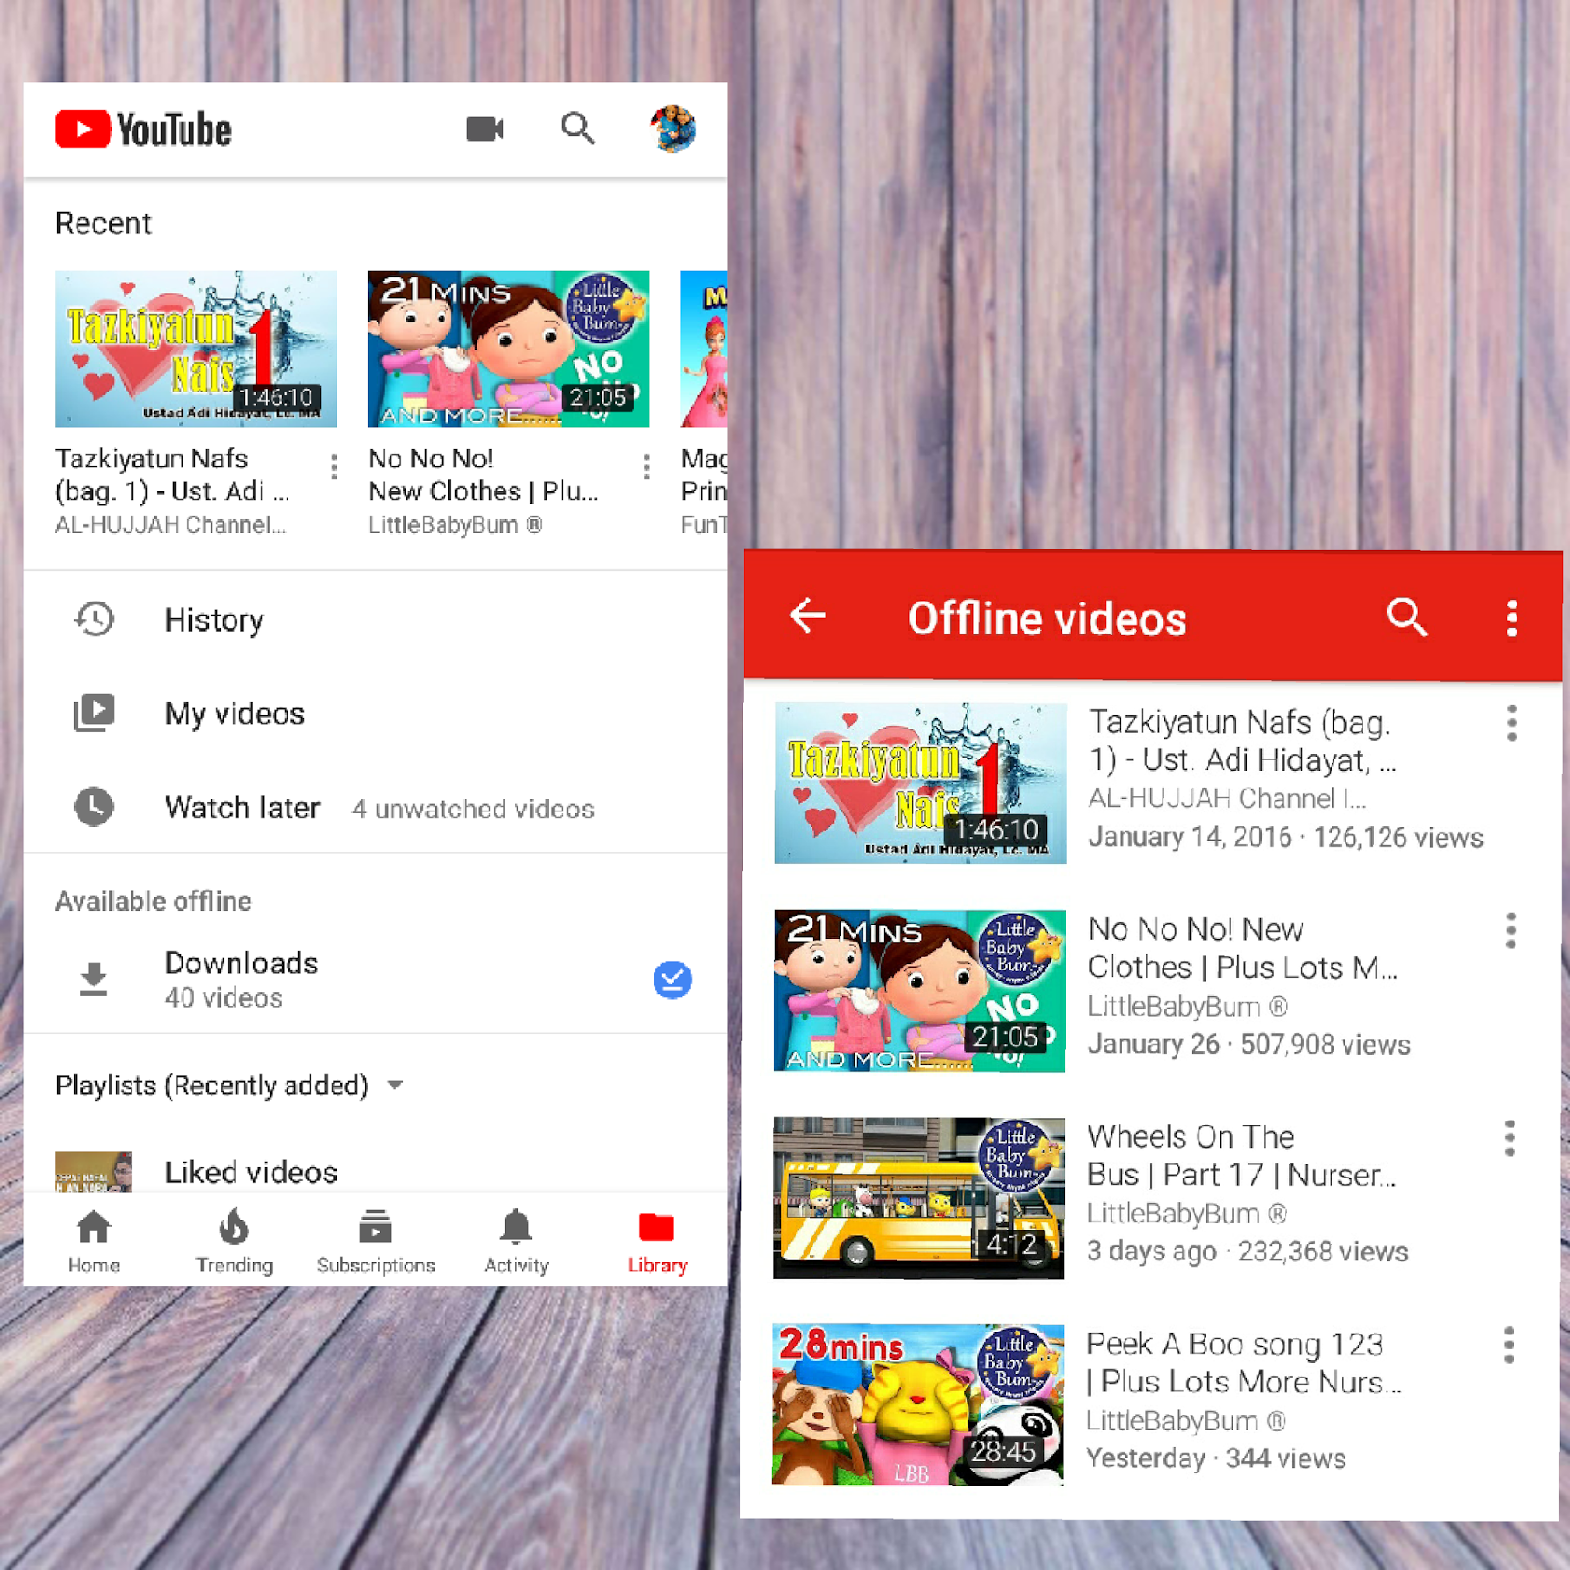Open Liked videos playlist
The height and width of the screenshot is (1570, 1570).
(375, 1172)
